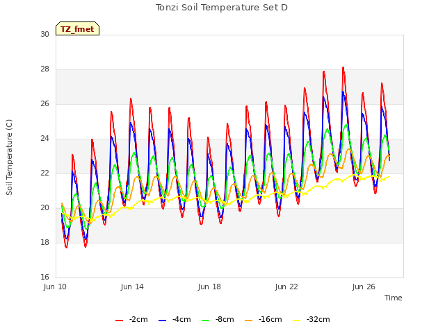This screenshot has height=333, width=445.
Task: Click the Soil Temperature (C) axis label
Action: [9, 157]
